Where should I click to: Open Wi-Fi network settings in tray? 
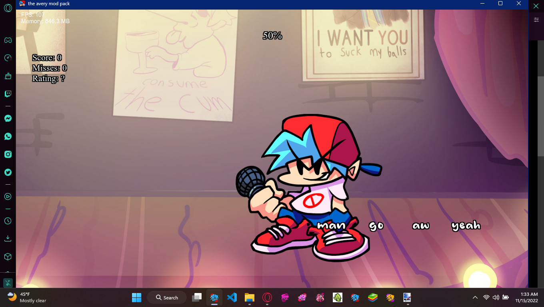tap(486, 297)
